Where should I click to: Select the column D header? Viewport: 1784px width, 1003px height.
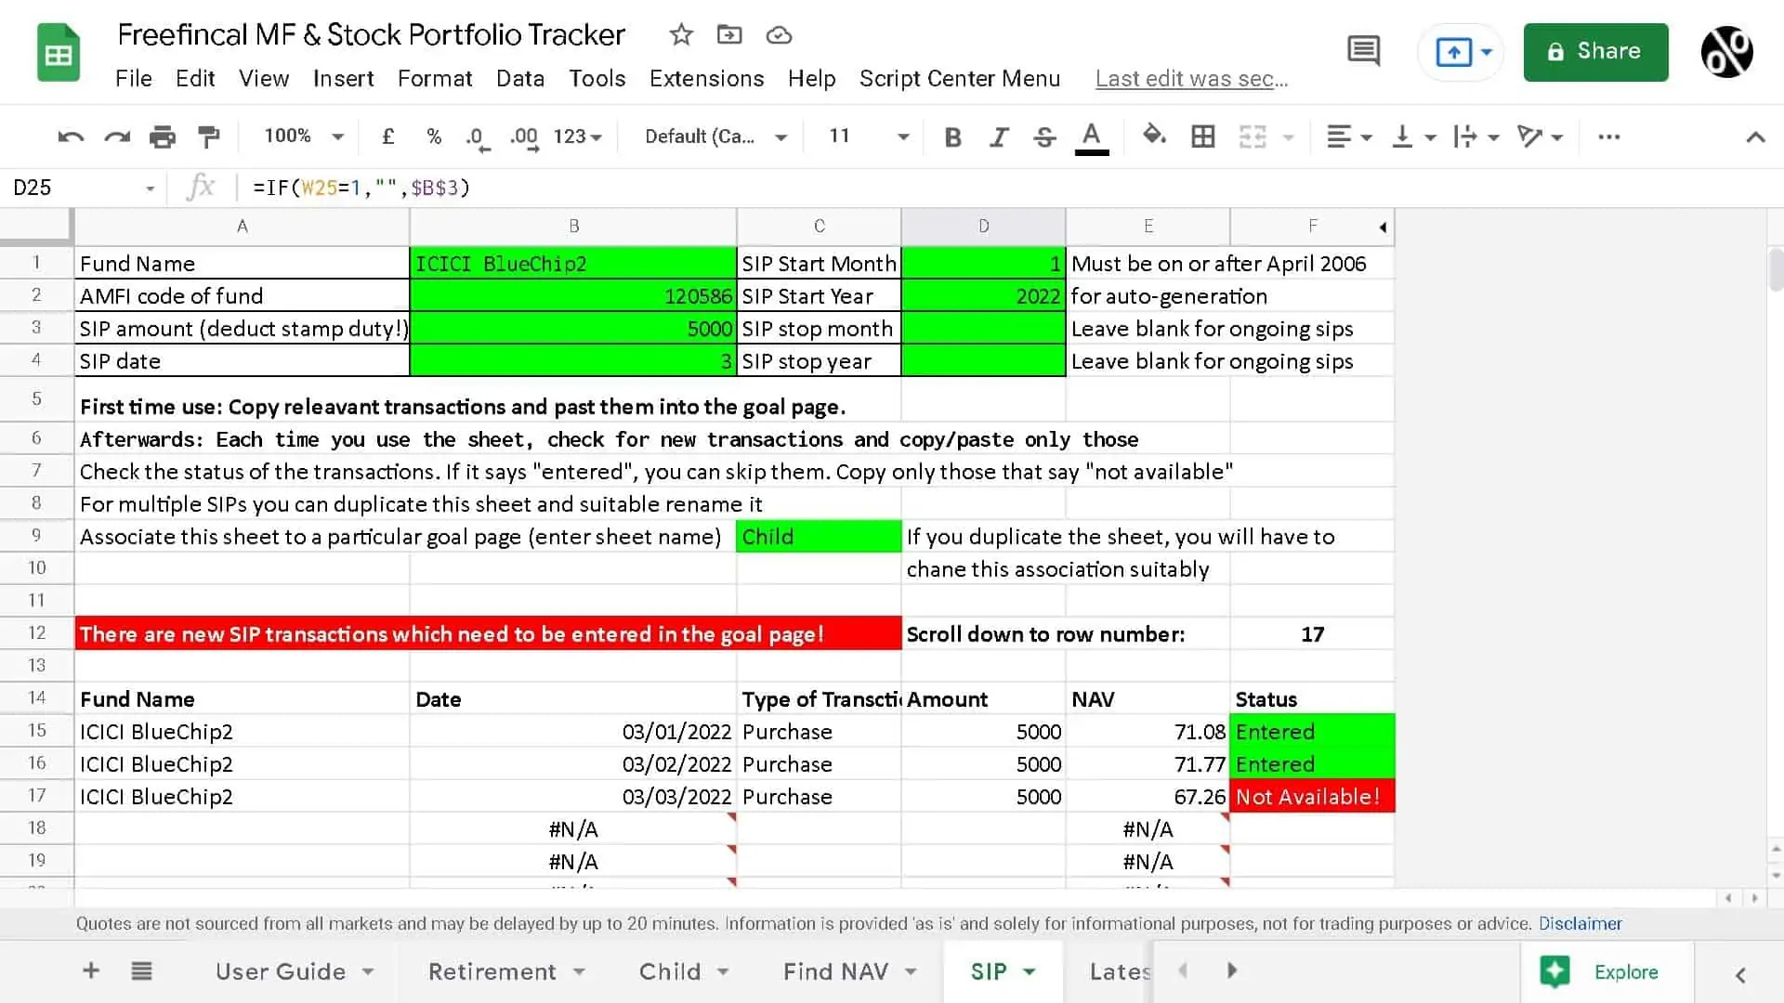point(983,226)
